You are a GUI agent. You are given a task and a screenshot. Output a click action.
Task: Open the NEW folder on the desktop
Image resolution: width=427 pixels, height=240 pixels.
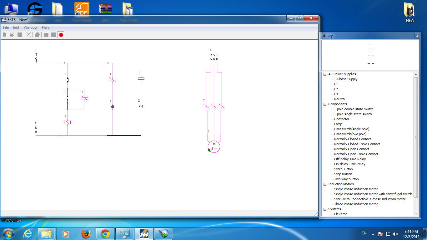[410, 12]
